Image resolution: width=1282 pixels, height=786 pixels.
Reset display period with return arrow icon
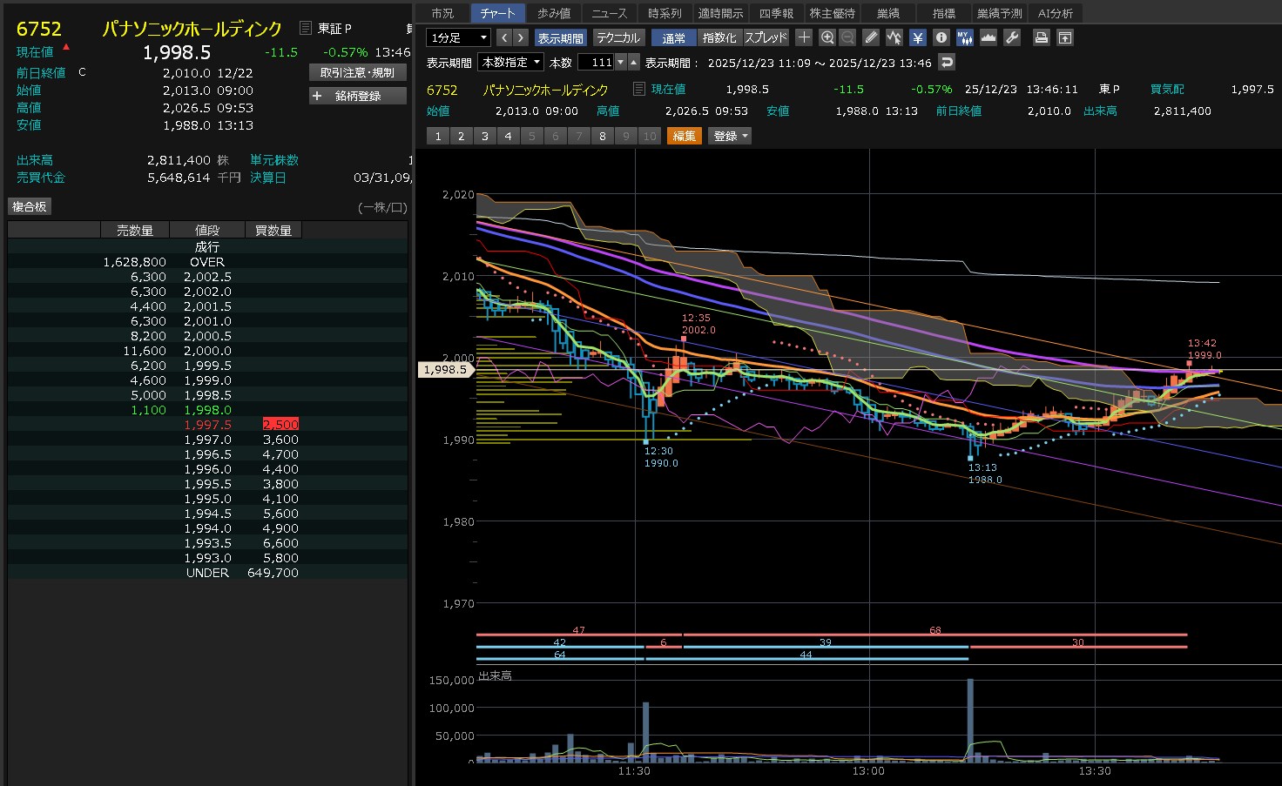947,62
